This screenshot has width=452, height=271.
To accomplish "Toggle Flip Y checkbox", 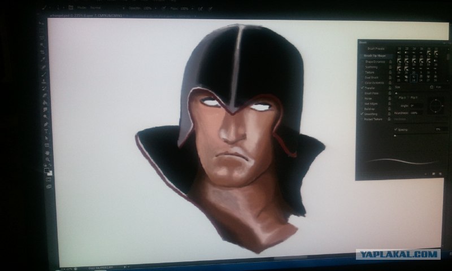I will pos(408,98).
